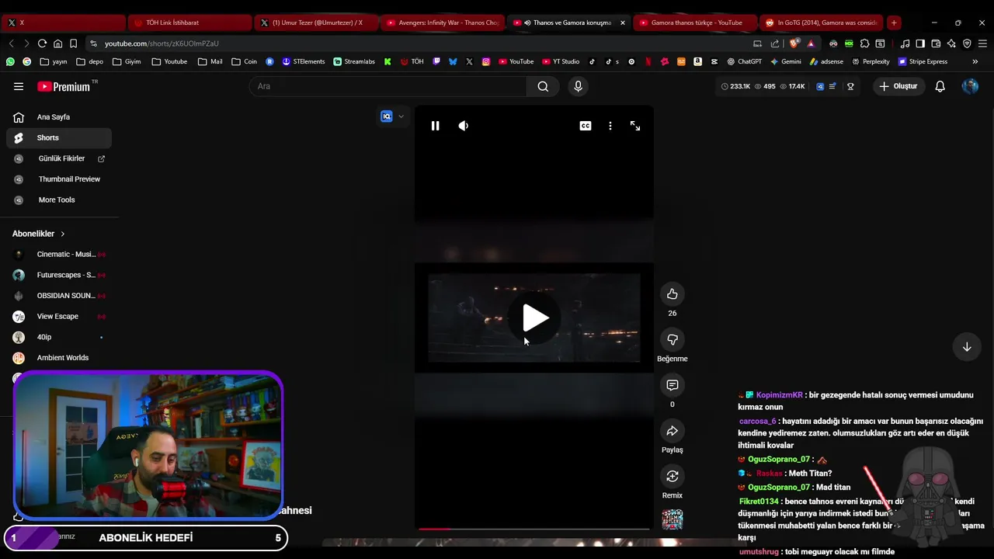Click the youtube.com address bar
This screenshot has width=994, height=559.
[x=419, y=43]
